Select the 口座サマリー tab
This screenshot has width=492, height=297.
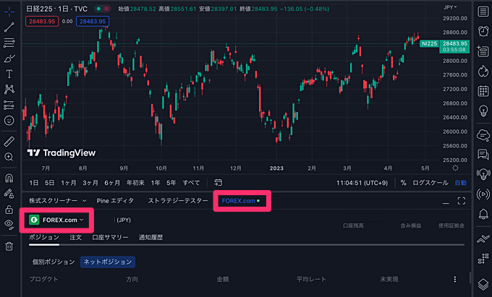[x=110, y=237]
